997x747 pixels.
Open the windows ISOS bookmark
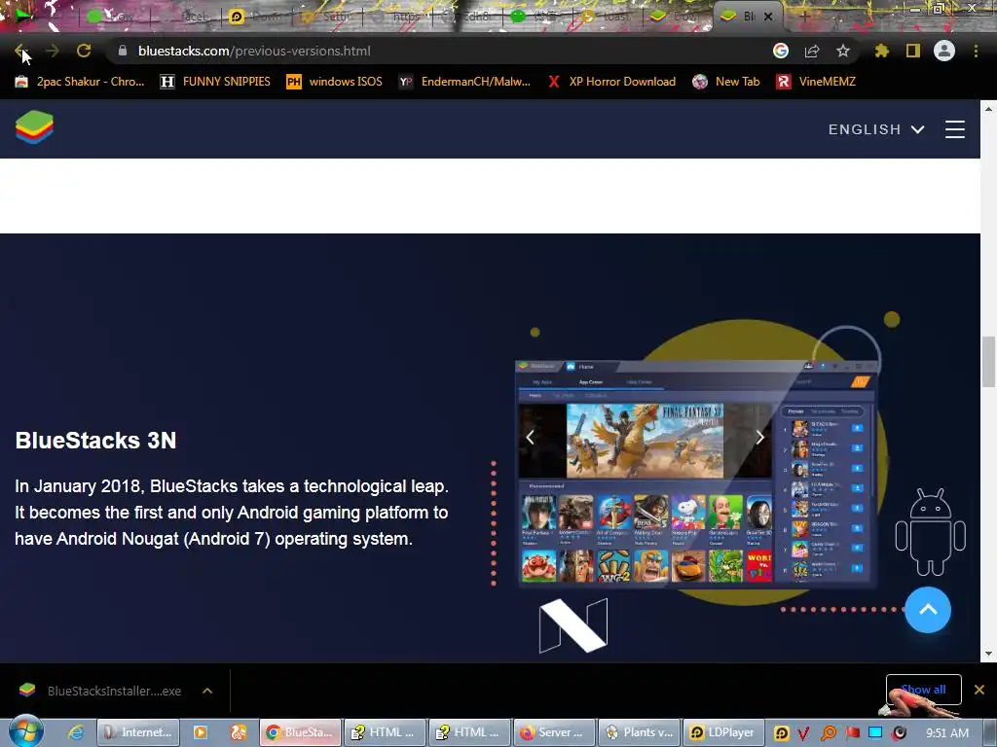[x=335, y=82]
